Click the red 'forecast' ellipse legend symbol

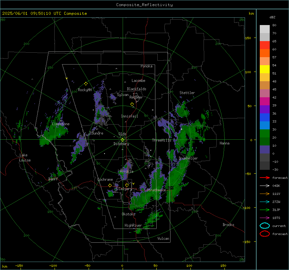coord(265,234)
